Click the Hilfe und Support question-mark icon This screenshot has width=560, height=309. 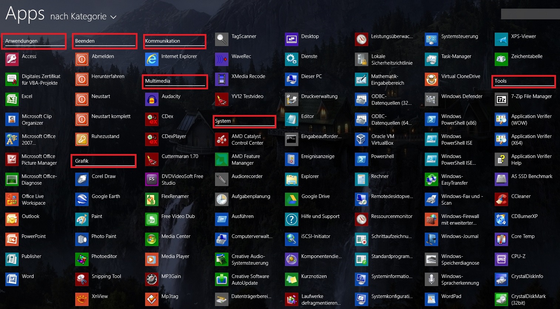click(291, 219)
